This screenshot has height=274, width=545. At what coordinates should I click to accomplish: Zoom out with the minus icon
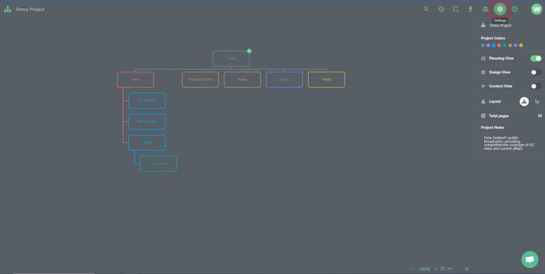[x=413, y=269]
